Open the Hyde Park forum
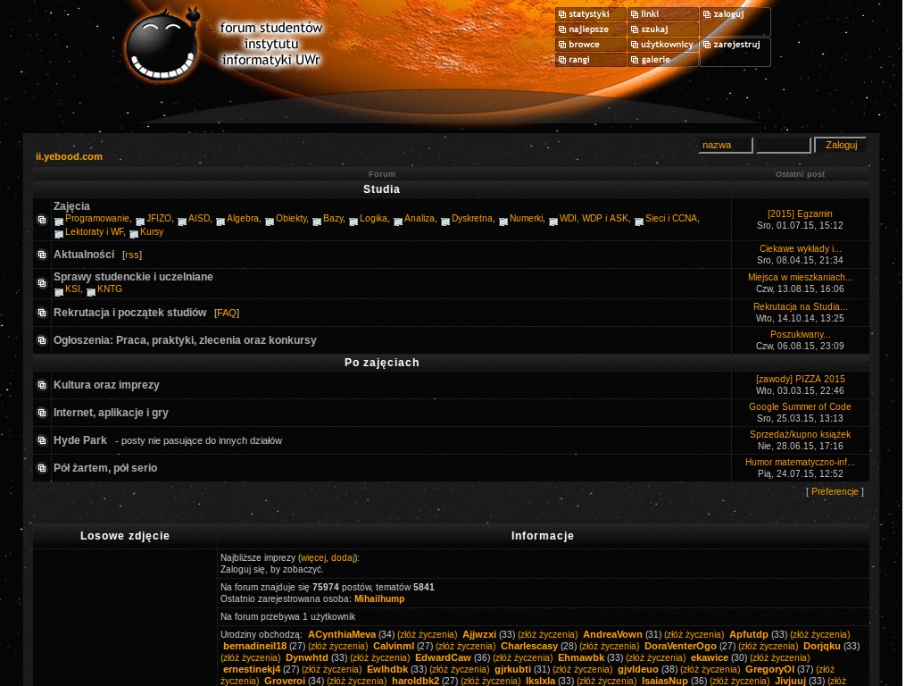This screenshot has width=914, height=686. click(x=79, y=440)
